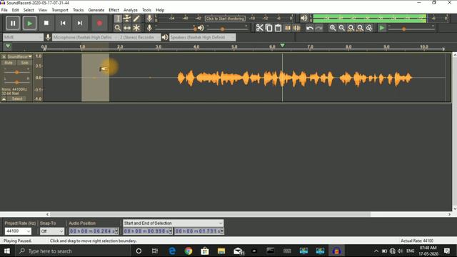Image resolution: width=457 pixels, height=257 pixels.
Task: Click the Paste clipboard icon
Action: 278,28
